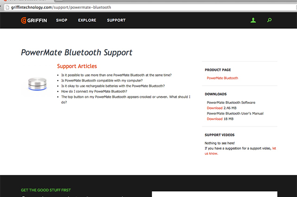Click the 'PRODUCT PAGE' sidebar heading
This screenshot has width=297, height=197.
[218, 70]
